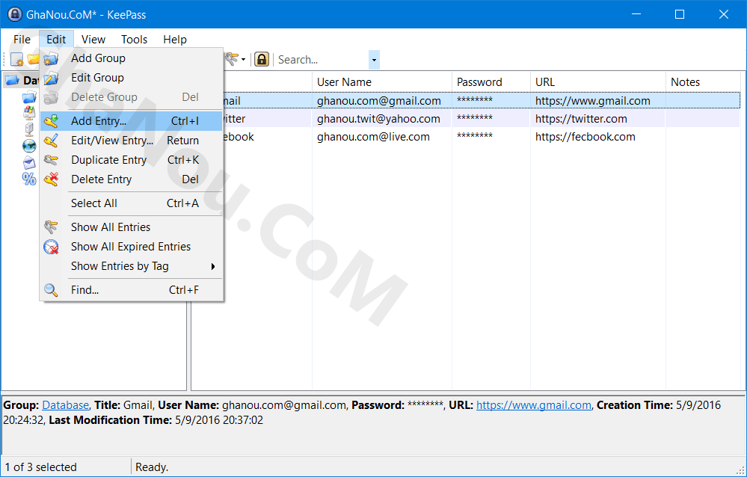Select the Network server group icon in tree

29,129
